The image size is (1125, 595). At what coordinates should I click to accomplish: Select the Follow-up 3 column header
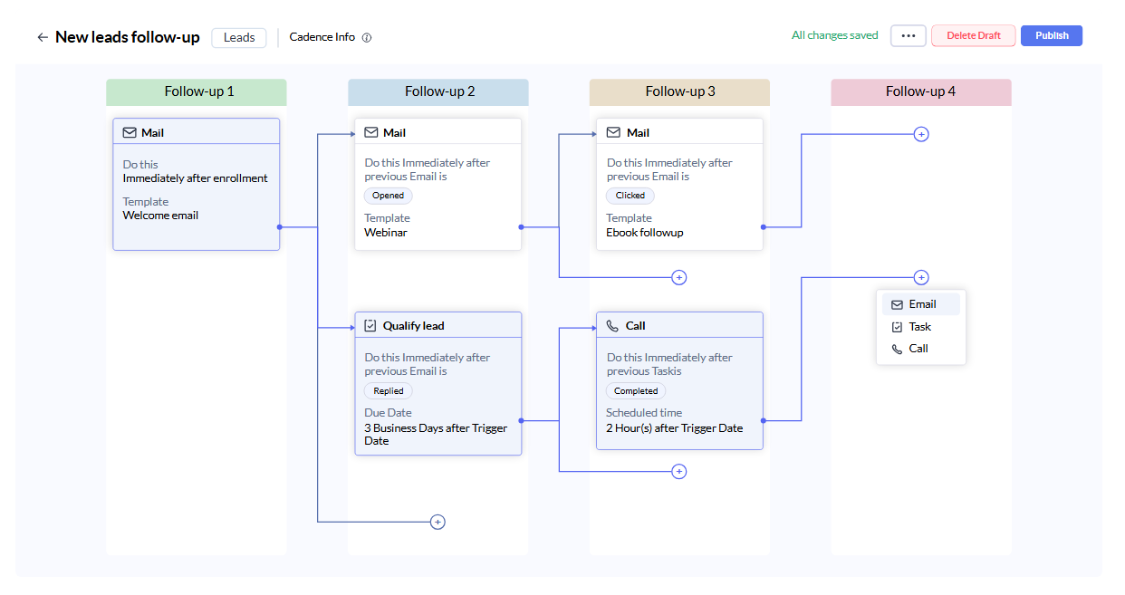679,91
